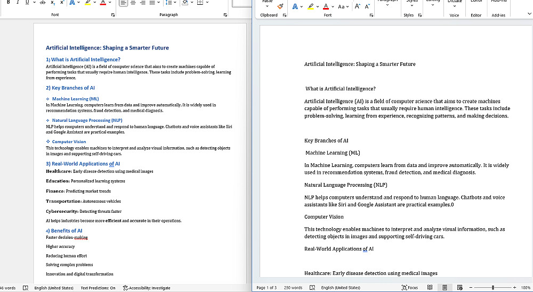The width and height of the screenshot is (533, 292).
Task: Open Dictate dropdown arrow in right window
Action: (x=455, y=6)
